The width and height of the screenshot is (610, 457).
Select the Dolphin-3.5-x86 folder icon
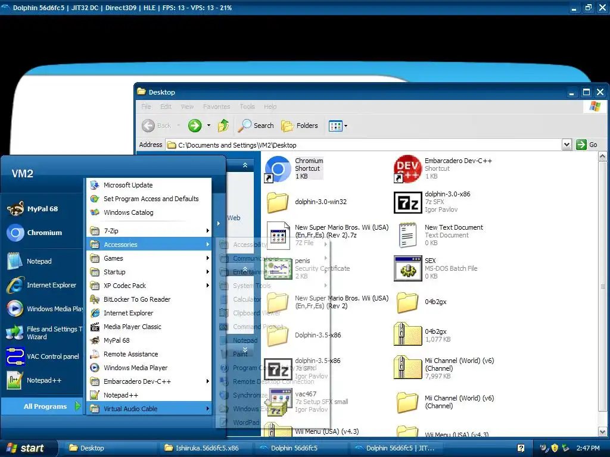tap(278, 336)
